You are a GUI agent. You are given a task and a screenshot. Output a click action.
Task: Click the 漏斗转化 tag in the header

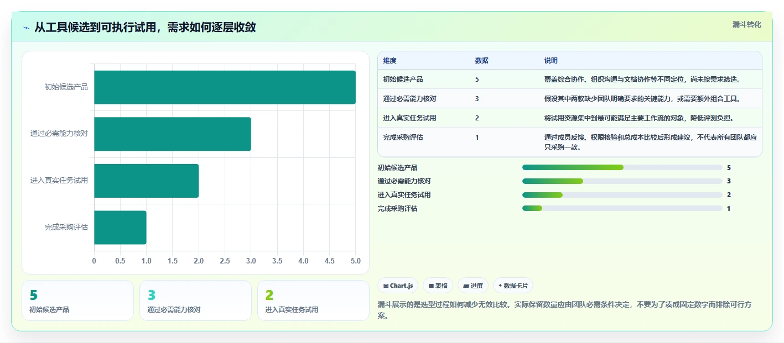(746, 24)
